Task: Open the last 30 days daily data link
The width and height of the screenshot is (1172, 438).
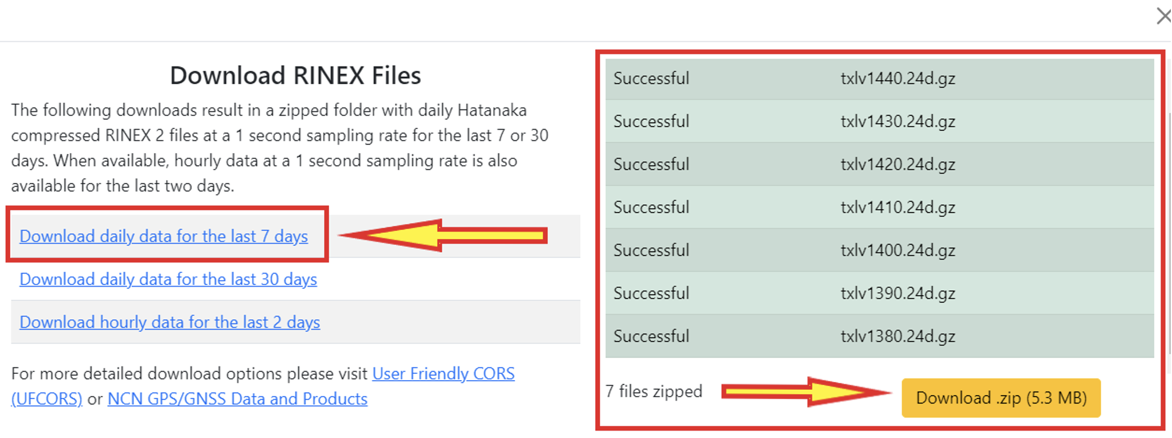Action: pos(168,279)
